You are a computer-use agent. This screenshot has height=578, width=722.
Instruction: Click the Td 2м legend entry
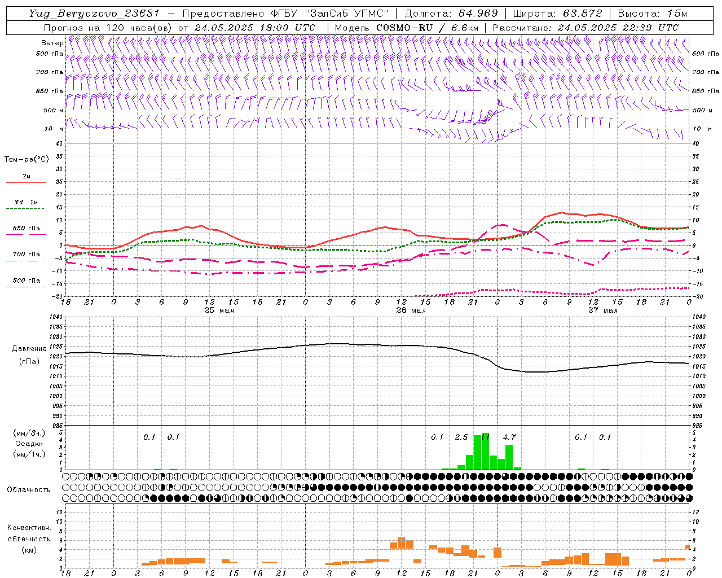(x=27, y=202)
